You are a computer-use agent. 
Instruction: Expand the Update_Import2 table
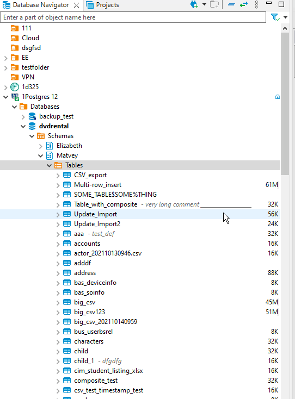pyautogui.click(x=58, y=225)
